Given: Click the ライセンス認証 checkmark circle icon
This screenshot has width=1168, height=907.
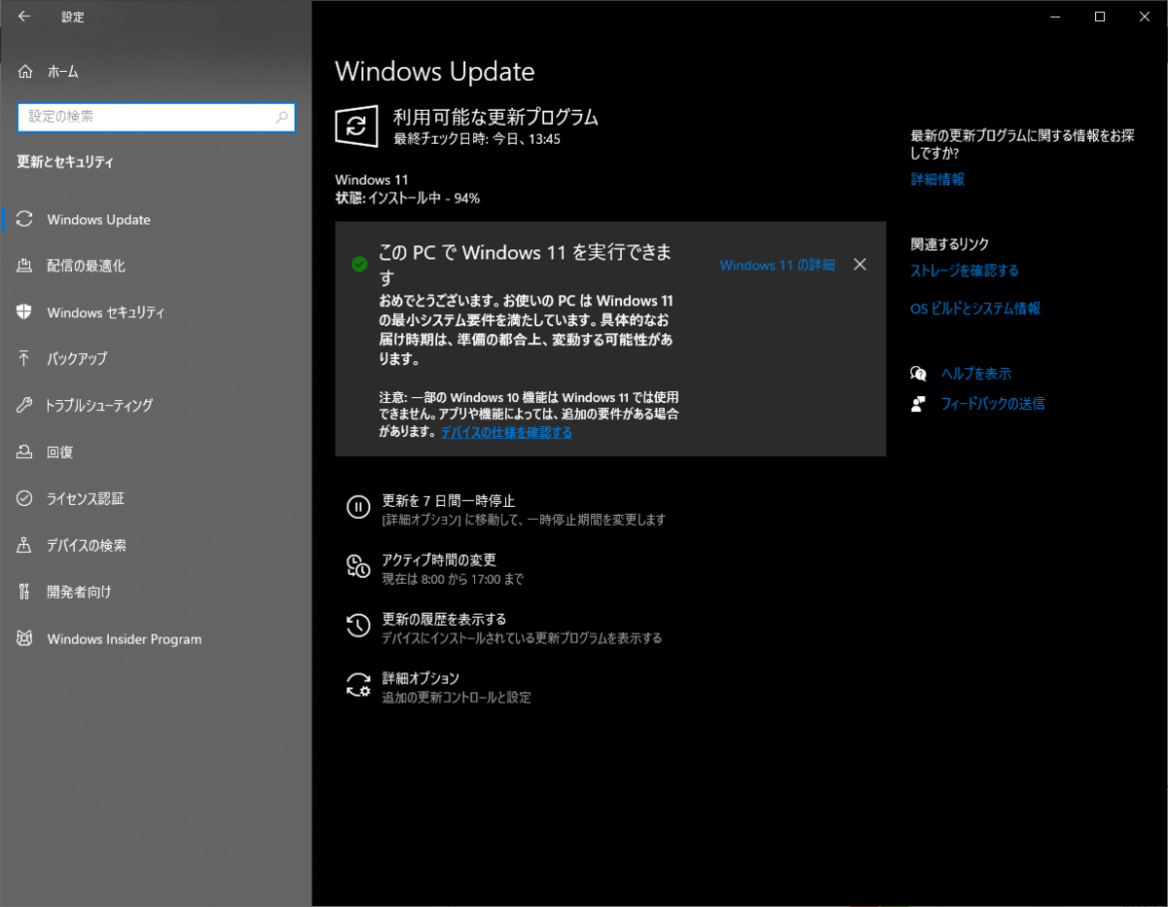Looking at the screenshot, I should (x=25, y=498).
